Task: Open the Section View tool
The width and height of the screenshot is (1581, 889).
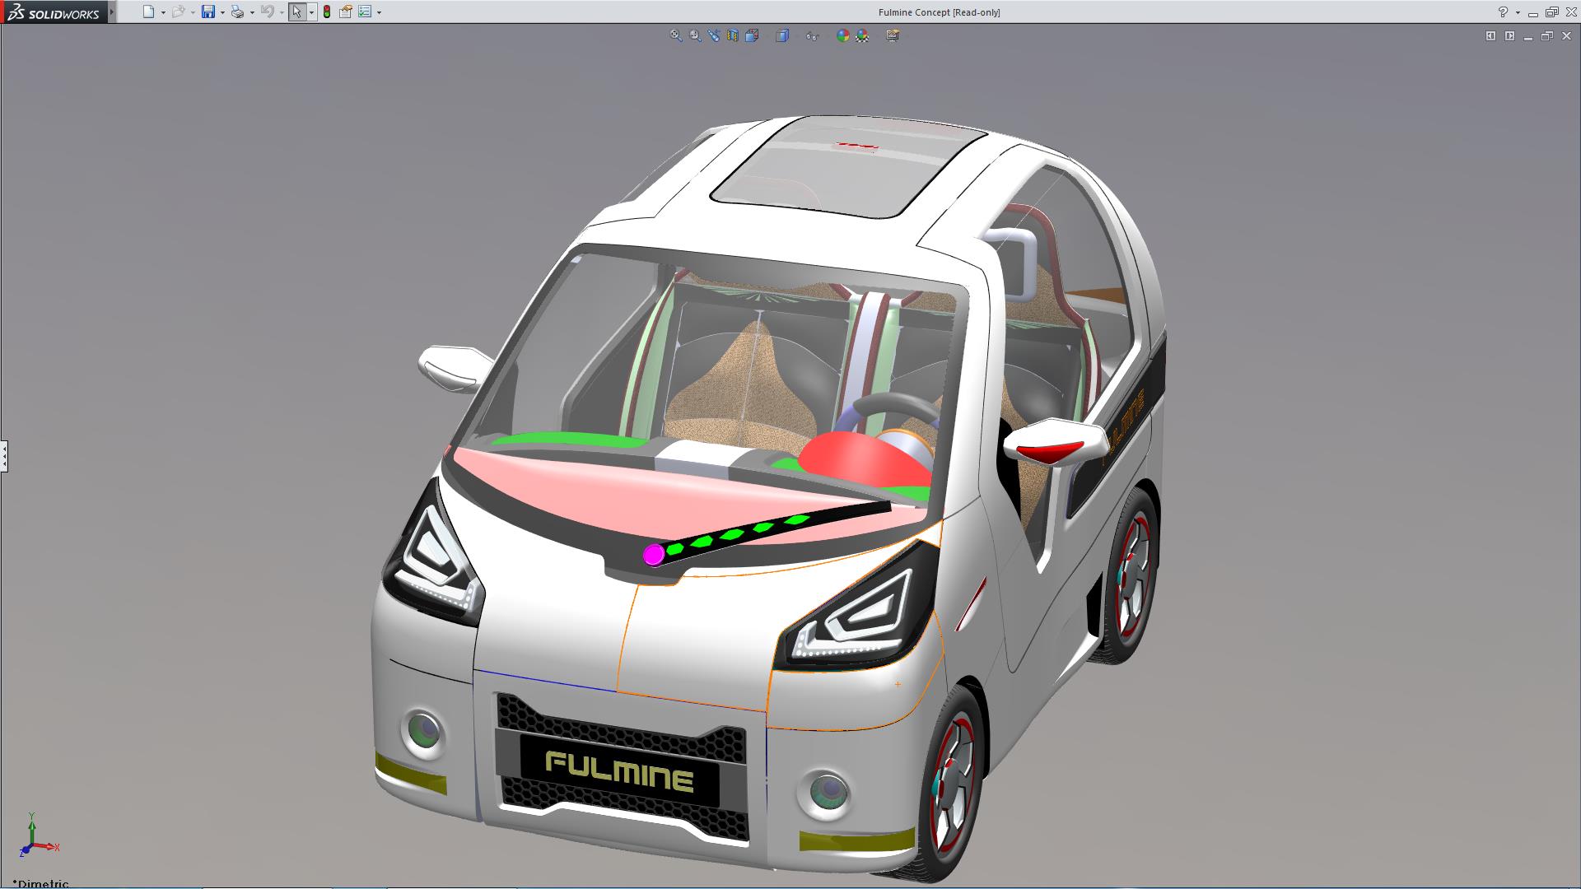Action: point(733,35)
